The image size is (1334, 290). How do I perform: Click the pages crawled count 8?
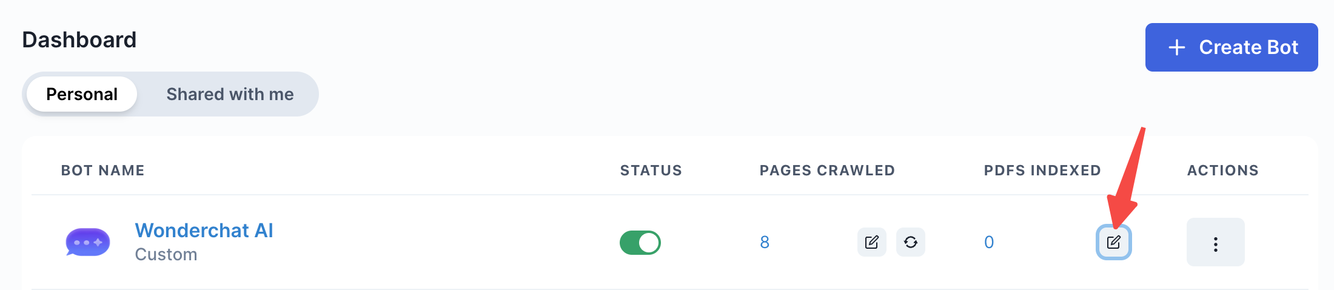[x=765, y=243]
